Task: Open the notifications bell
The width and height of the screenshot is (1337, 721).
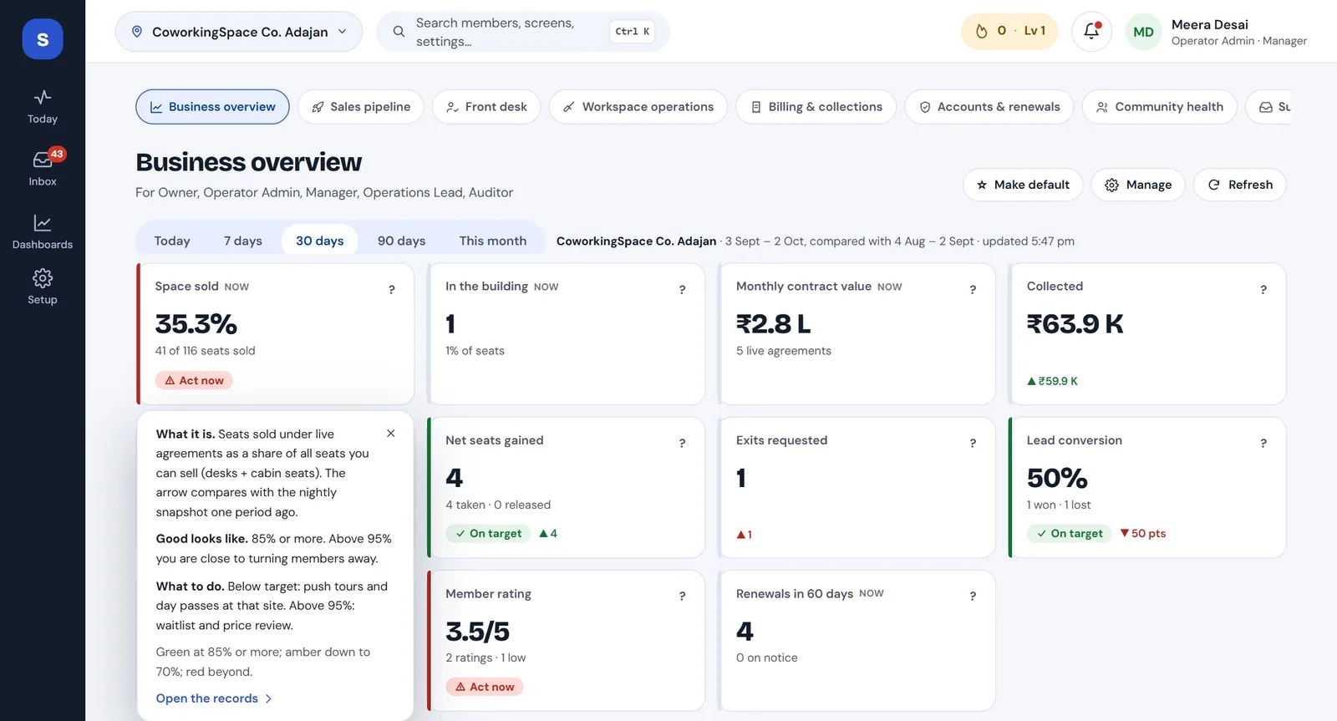Action: coord(1091,32)
